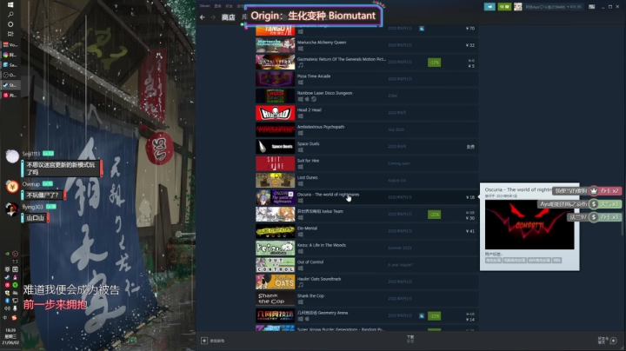The width and height of the screenshot is (626, 351).
Task: Select the Out of Control row
Action: click(x=367, y=265)
